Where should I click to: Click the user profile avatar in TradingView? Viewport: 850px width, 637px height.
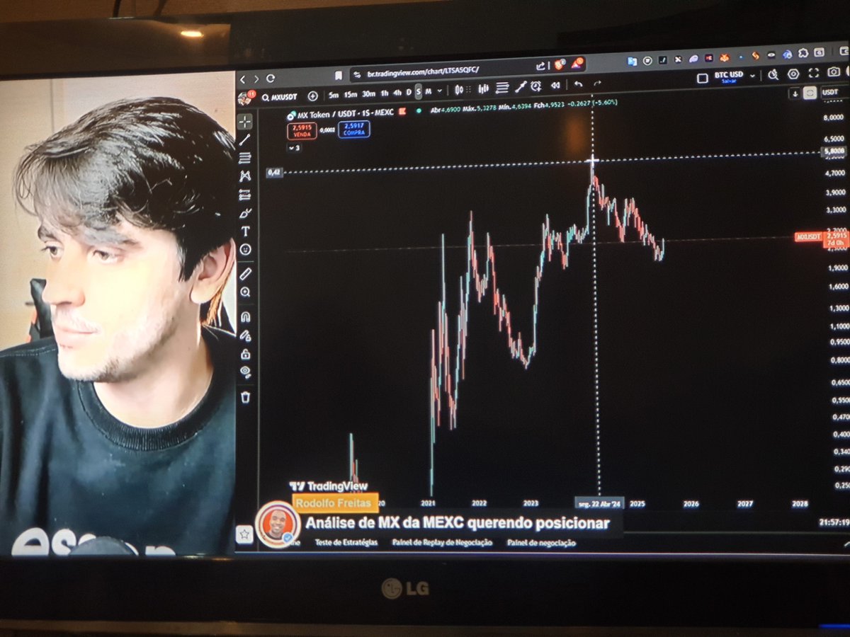coord(245,97)
